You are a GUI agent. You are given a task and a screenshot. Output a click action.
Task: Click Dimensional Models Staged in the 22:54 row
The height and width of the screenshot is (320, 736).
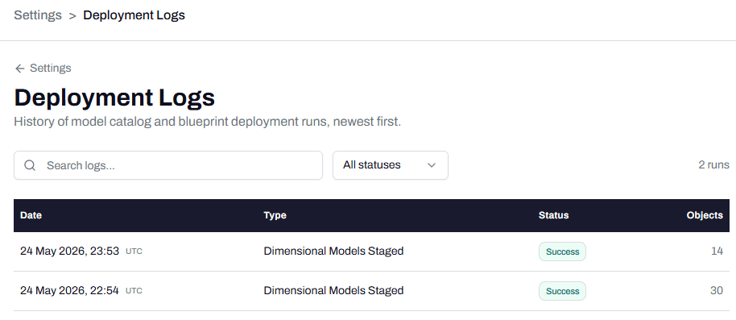tap(333, 290)
